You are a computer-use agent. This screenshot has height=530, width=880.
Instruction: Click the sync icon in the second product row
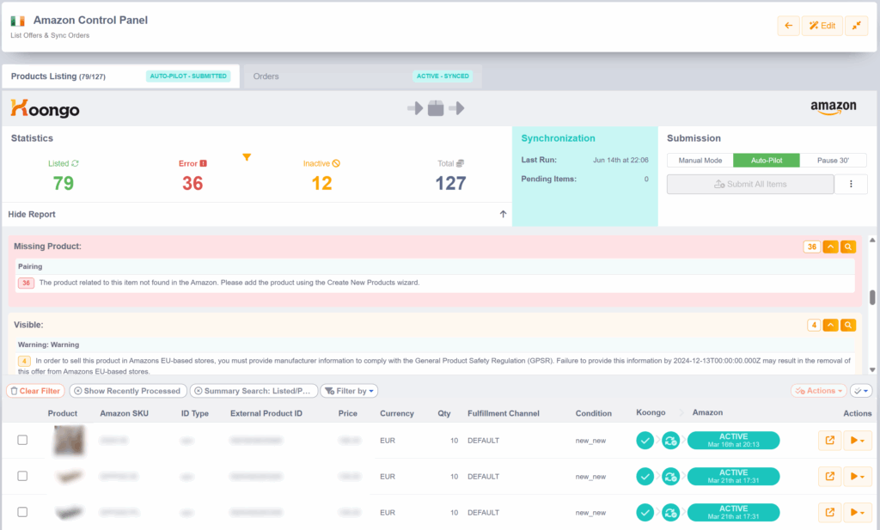pyautogui.click(x=670, y=476)
